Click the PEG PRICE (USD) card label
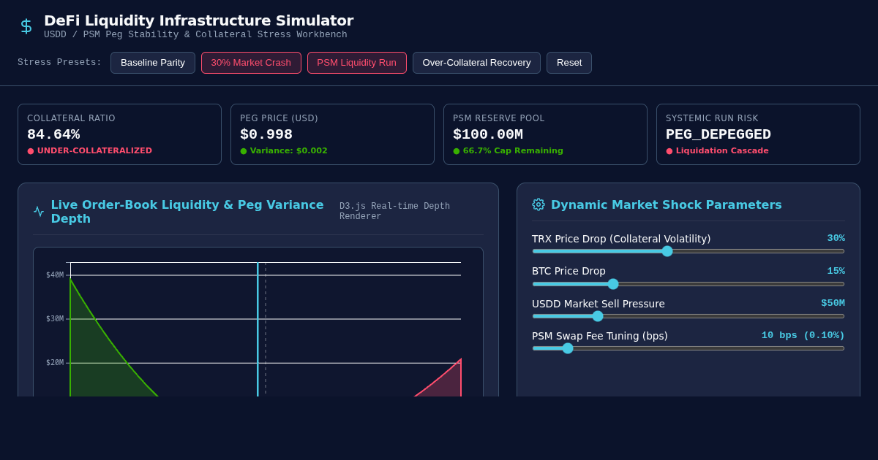878x460 pixels. point(279,118)
